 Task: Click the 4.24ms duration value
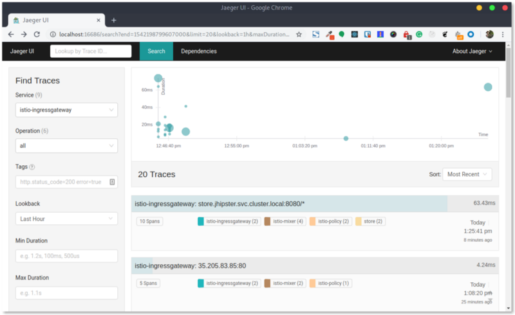pyautogui.click(x=486, y=265)
